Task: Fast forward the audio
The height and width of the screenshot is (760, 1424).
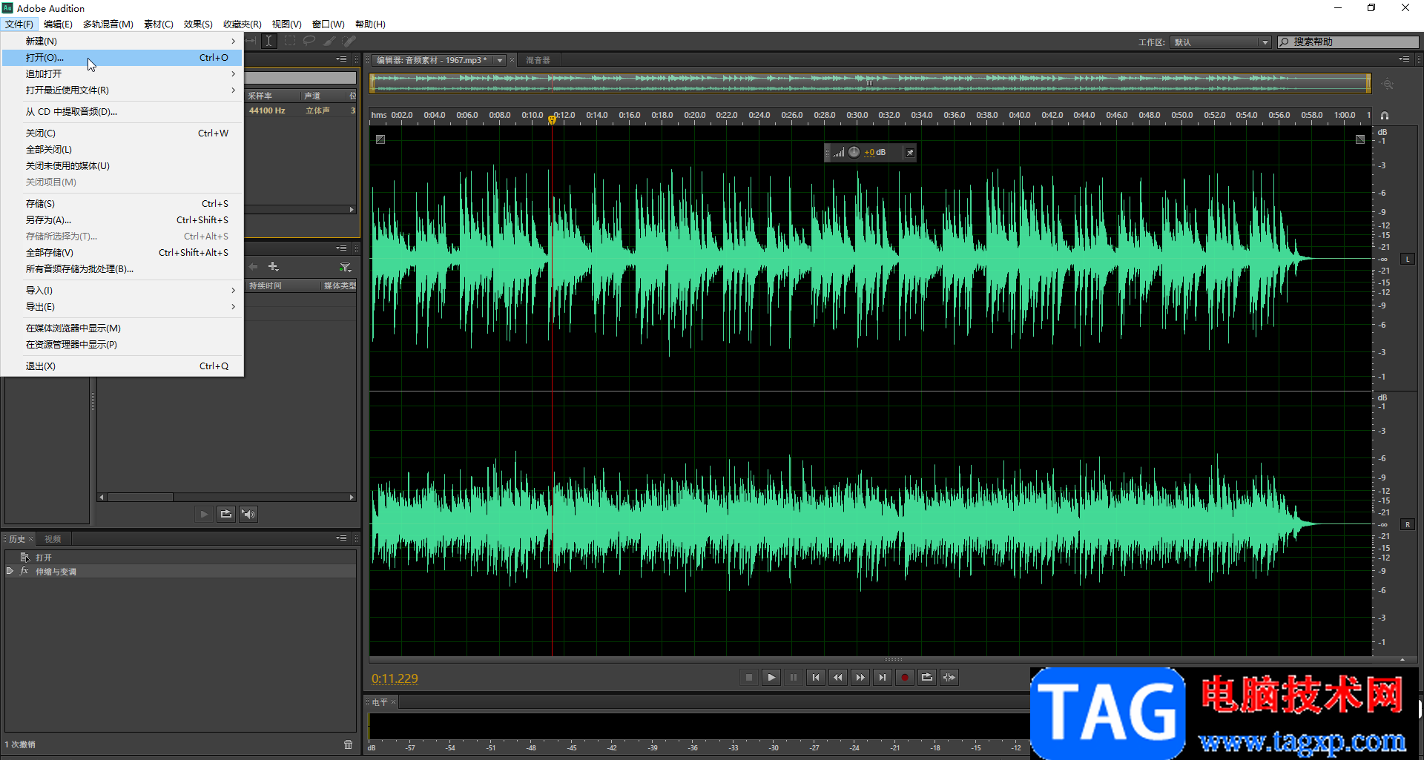Action: pyautogui.click(x=860, y=678)
